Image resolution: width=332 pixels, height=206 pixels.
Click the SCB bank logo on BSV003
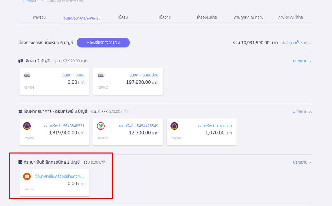pyautogui.click(x=174, y=126)
